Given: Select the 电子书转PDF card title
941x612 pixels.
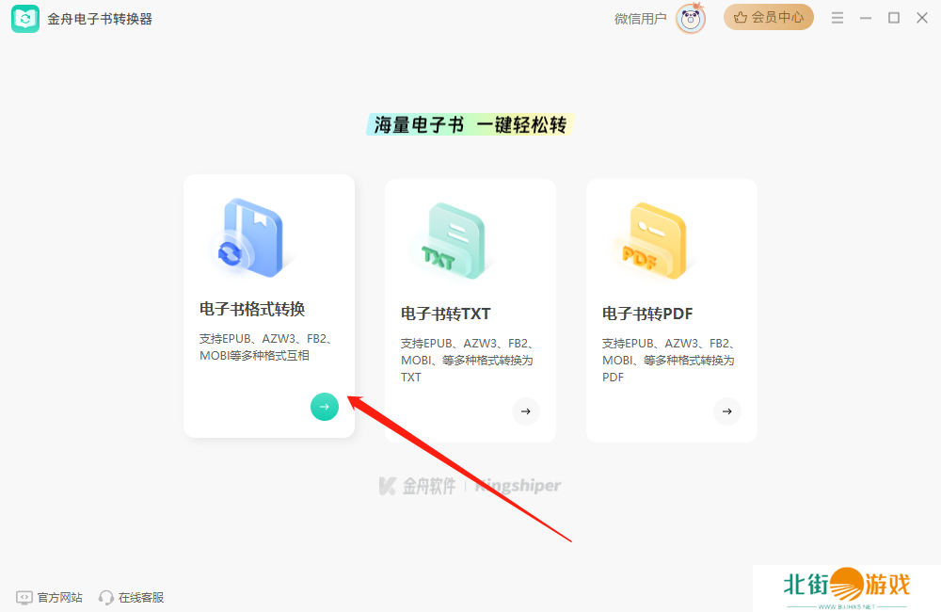Looking at the screenshot, I should [x=647, y=314].
